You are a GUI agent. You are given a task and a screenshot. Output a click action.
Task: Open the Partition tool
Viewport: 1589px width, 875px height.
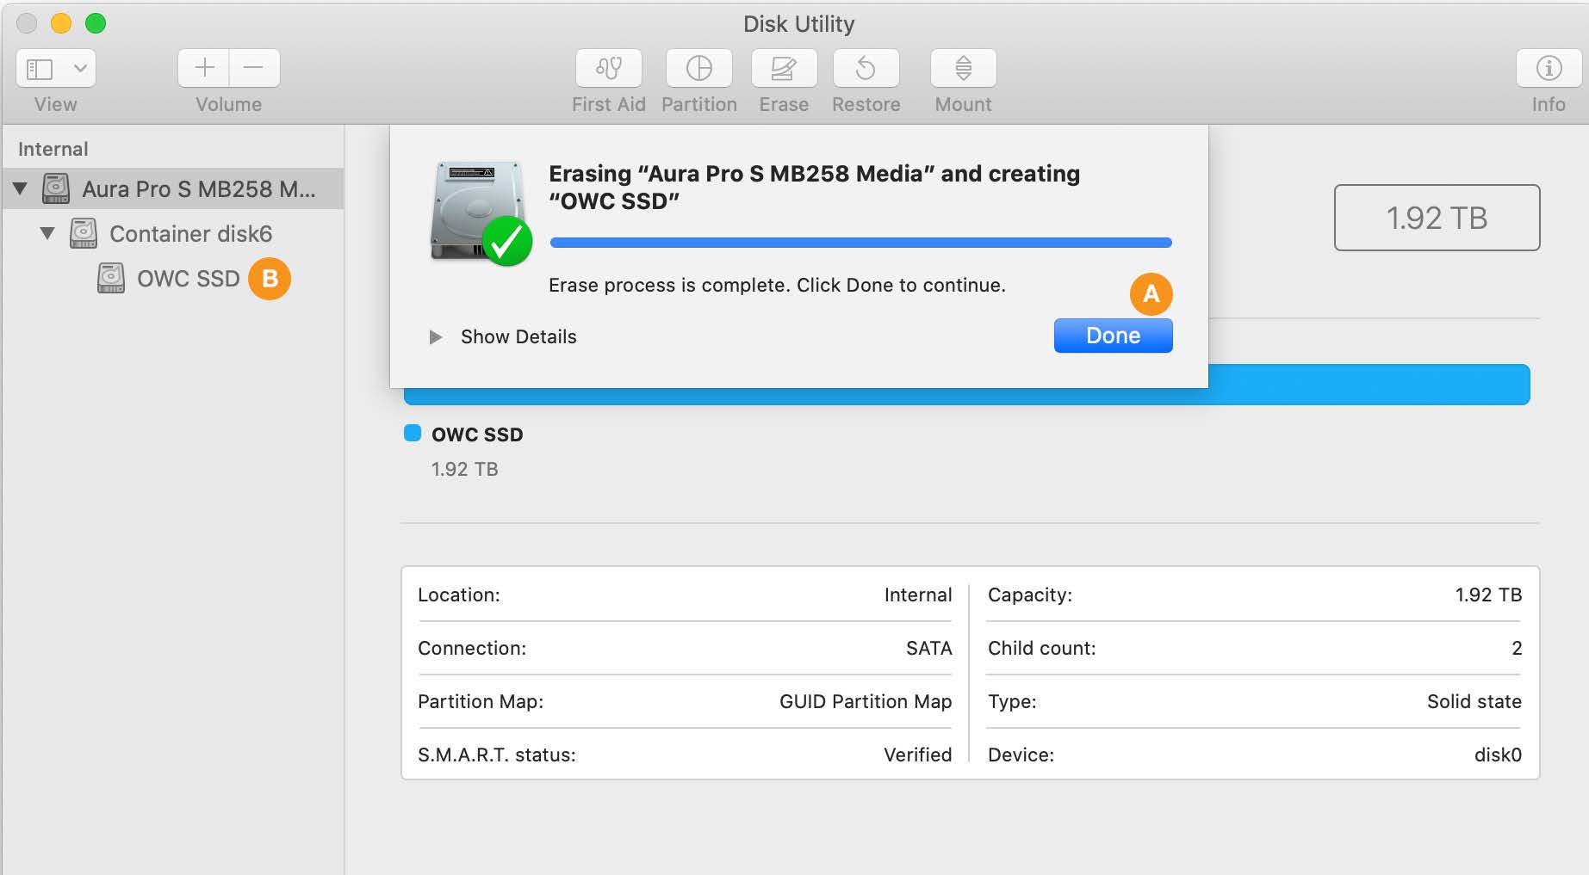pos(698,68)
